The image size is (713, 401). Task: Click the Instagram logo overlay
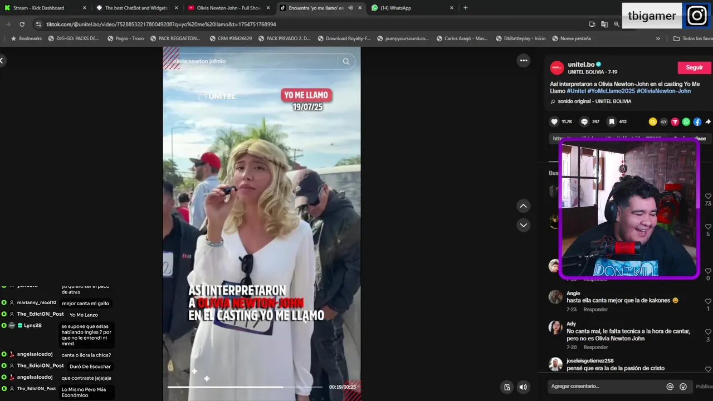pyautogui.click(x=697, y=16)
